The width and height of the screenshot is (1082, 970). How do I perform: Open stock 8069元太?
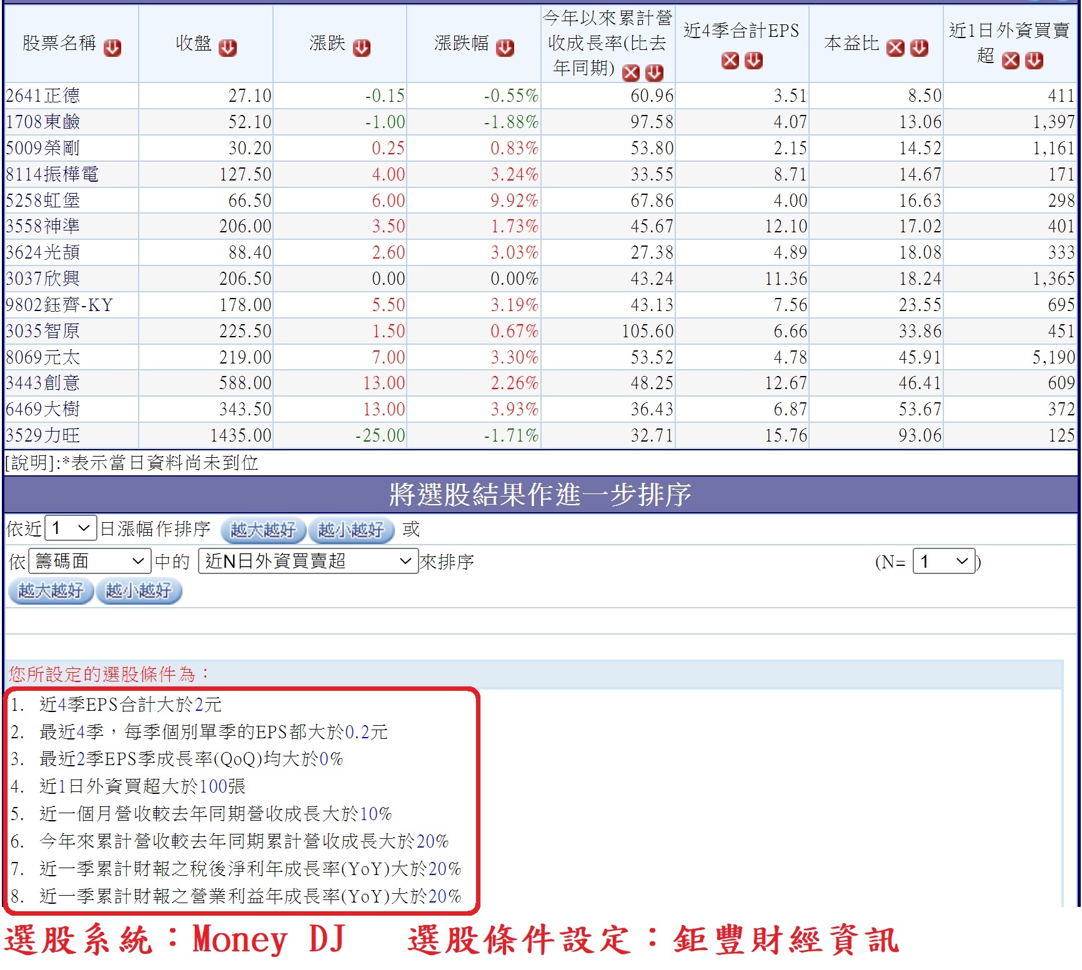pyautogui.click(x=43, y=357)
